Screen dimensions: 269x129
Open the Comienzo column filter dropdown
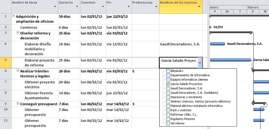[x=103, y=7]
